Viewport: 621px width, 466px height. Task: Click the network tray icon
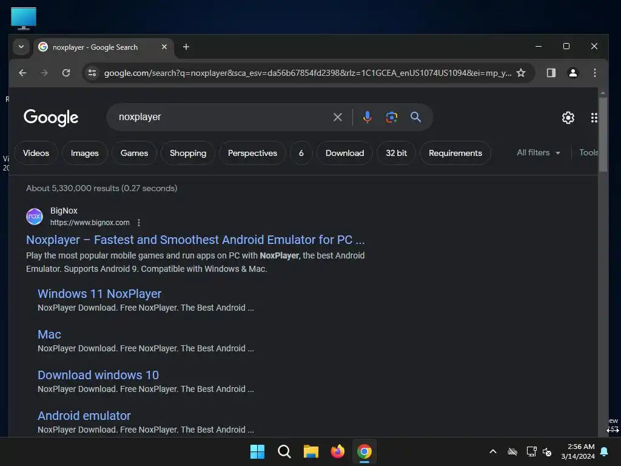click(531, 451)
